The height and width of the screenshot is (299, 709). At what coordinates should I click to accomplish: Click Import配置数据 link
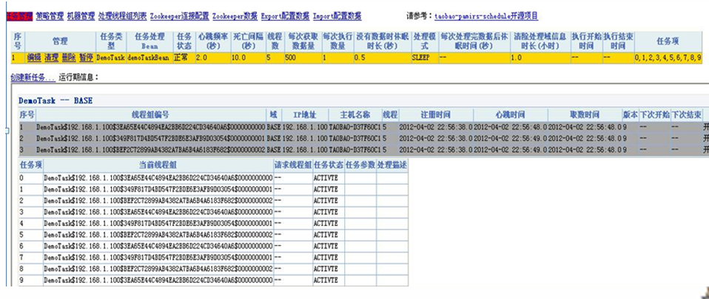[337, 16]
